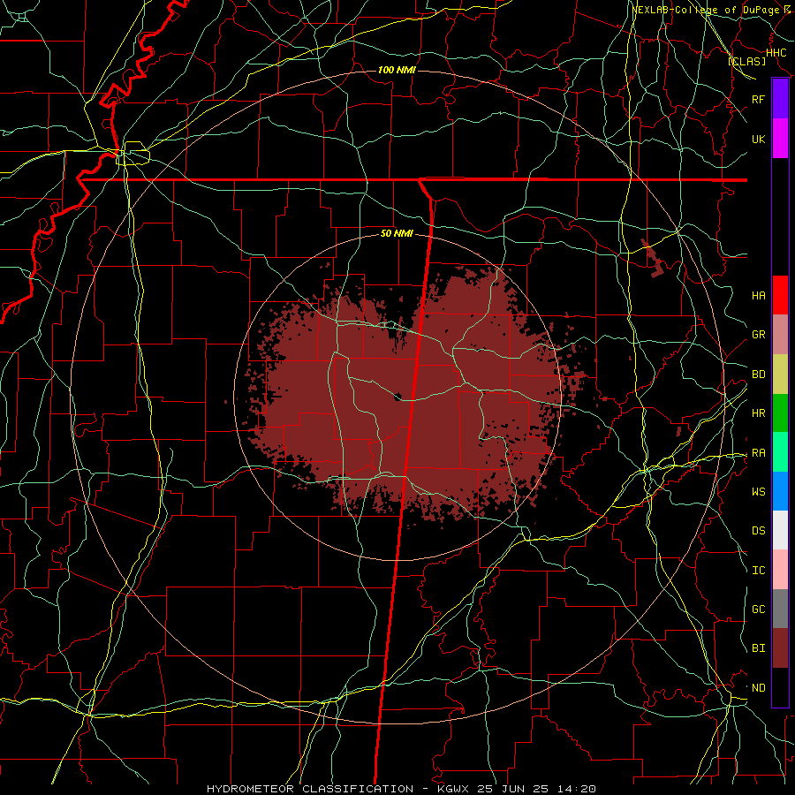Click the DS legend label
The width and height of the screenshot is (795, 795).
coord(759,531)
